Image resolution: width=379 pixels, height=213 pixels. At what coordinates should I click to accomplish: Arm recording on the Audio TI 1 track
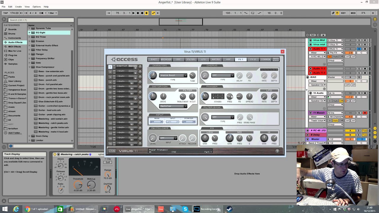pos(365,49)
